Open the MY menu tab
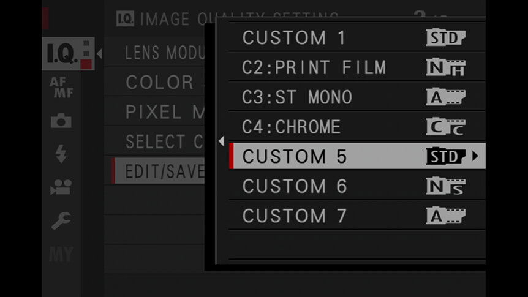 61,254
